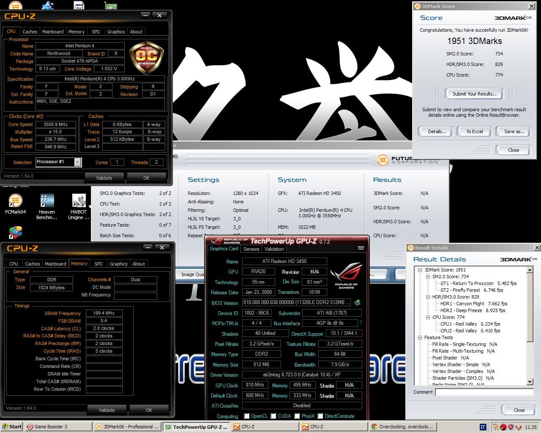Click the Gigabyte OC Motherboard badge in CPU-Z

[146, 58]
